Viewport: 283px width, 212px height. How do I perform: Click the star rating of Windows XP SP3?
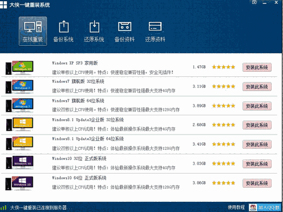click(223, 67)
